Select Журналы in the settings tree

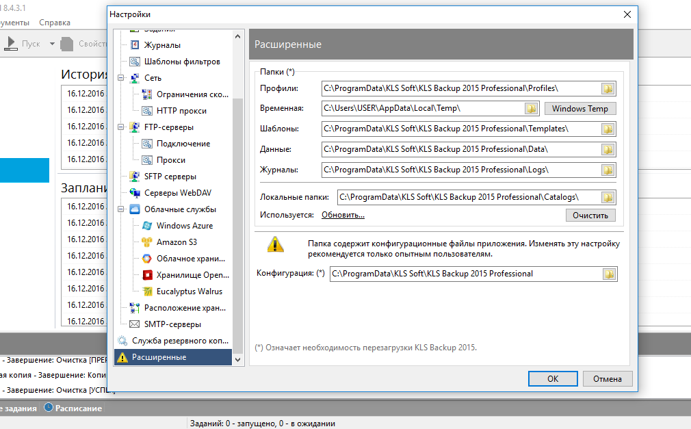pyautogui.click(x=162, y=45)
